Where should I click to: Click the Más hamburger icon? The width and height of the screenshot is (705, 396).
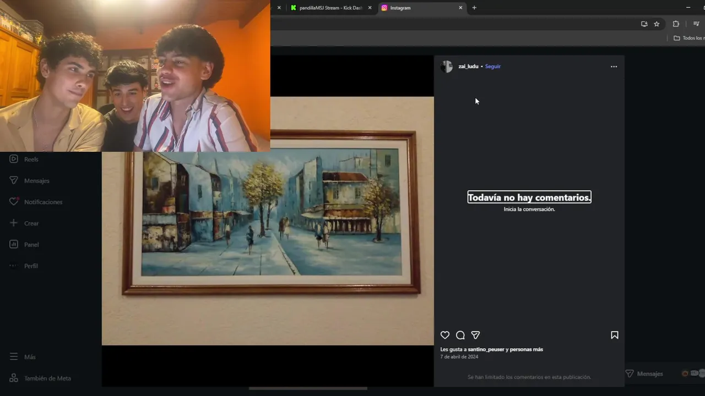click(x=14, y=357)
